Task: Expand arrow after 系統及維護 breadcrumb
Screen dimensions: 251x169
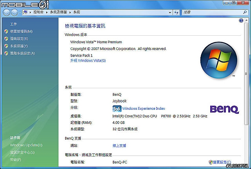Action: pos(70,12)
